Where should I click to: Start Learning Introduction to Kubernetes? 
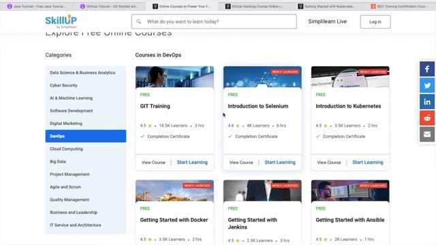point(368,162)
